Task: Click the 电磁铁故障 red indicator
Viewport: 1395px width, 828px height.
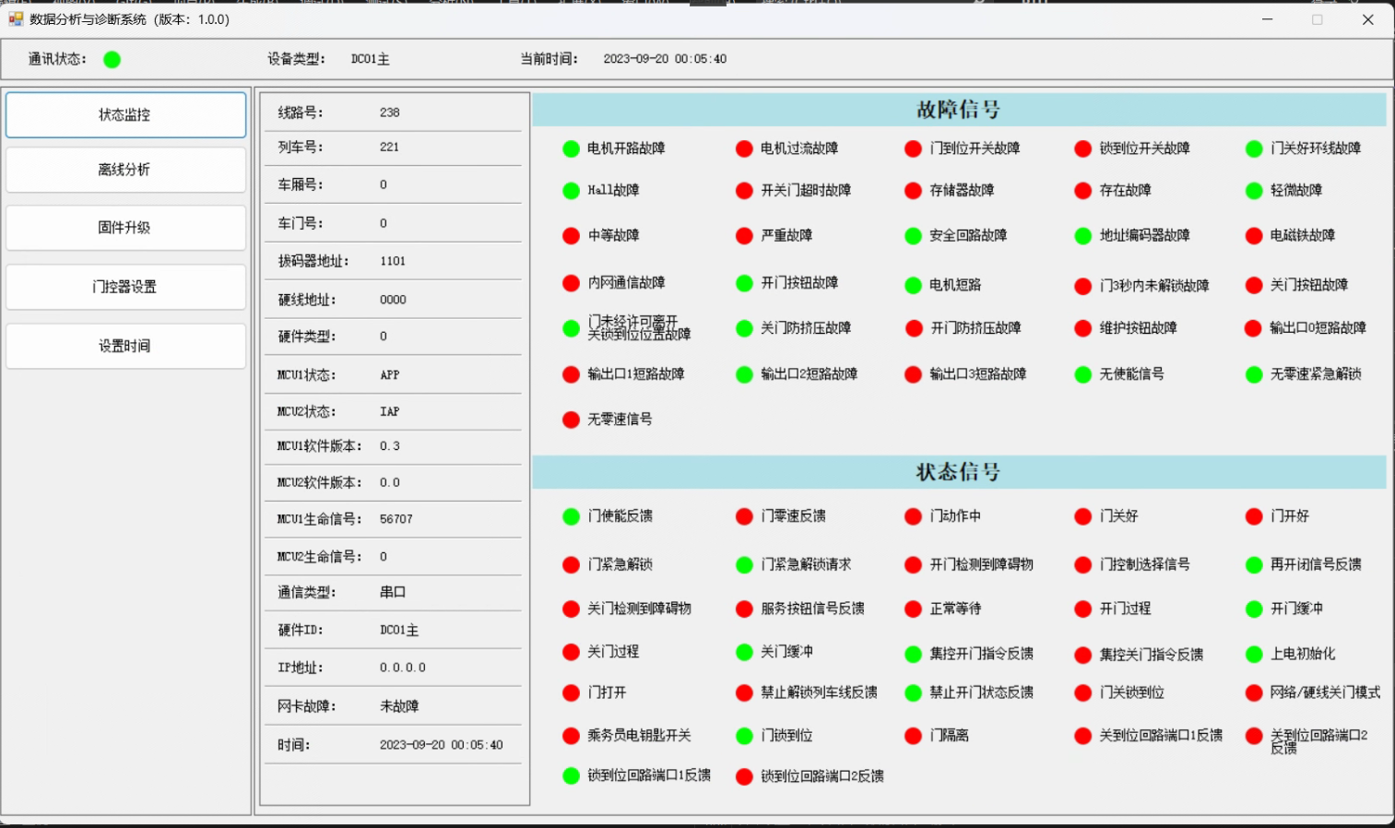Action: (x=1254, y=236)
